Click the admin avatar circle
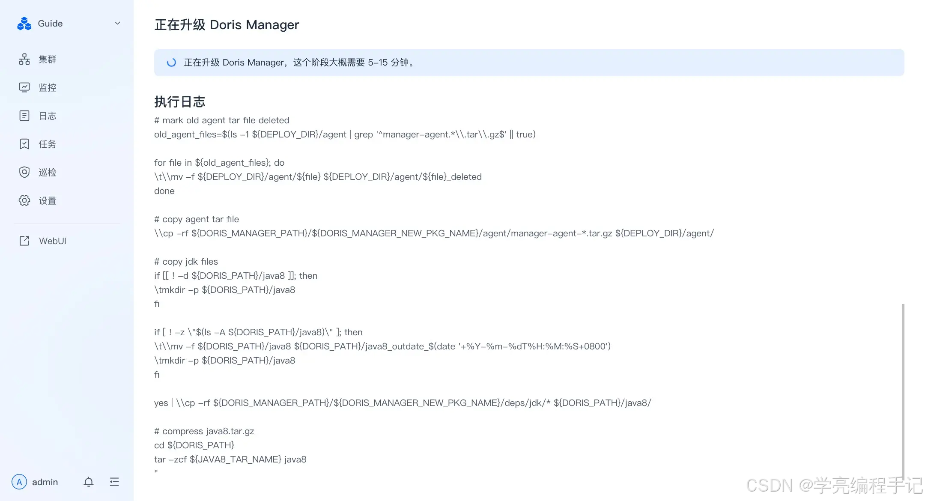Viewport: 925px width, 501px height. (19, 482)
